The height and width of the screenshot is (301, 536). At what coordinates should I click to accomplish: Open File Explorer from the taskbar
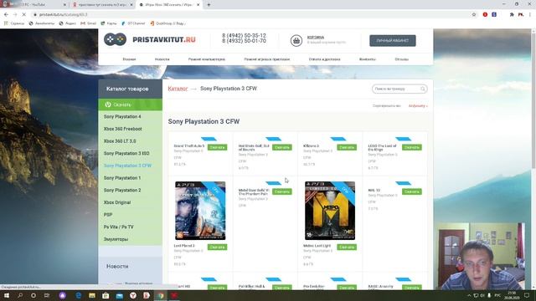pyautogui.click(x=92, y=295)
